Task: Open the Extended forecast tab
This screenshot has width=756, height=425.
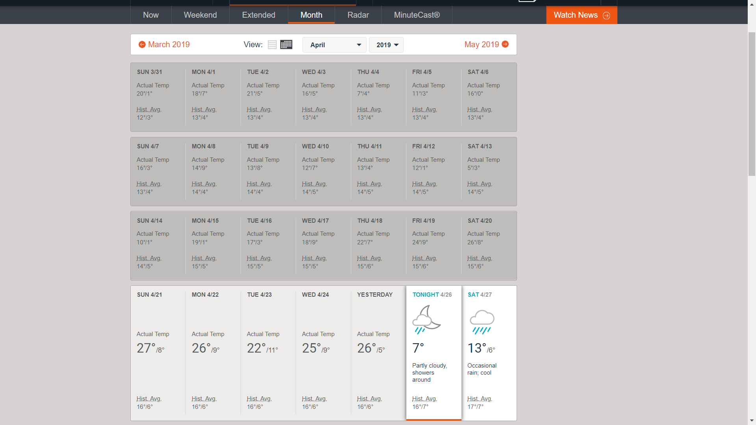Action: point(259,15)
